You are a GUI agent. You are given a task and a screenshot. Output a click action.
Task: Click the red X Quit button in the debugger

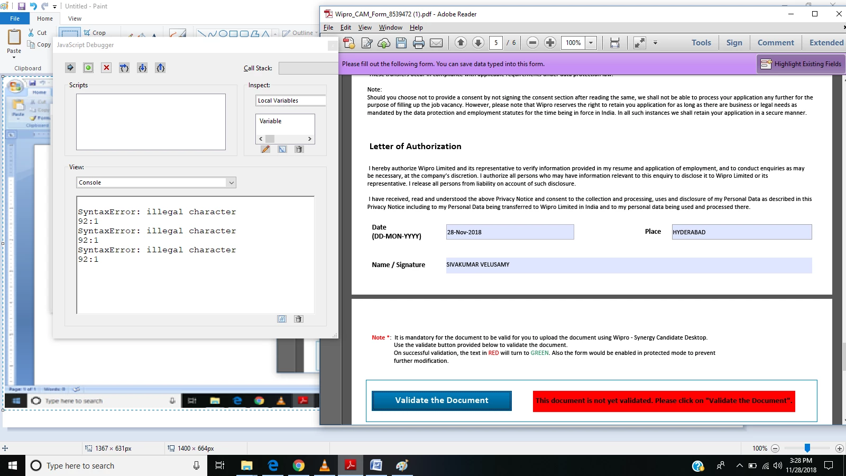(x=106, y=68)
